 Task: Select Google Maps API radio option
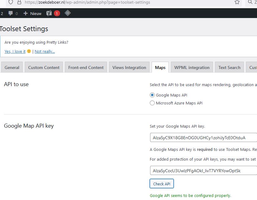pyautogui.click(x=152, y=95)
